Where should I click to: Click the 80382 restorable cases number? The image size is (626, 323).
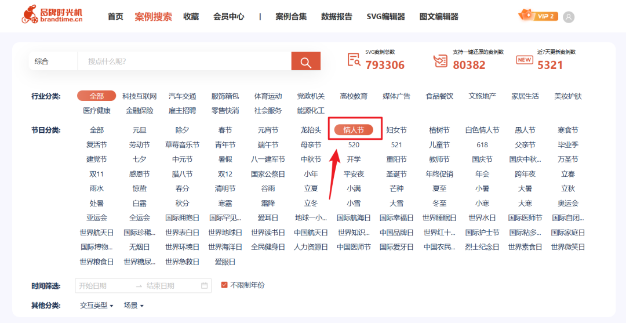[x=469, y=65]
